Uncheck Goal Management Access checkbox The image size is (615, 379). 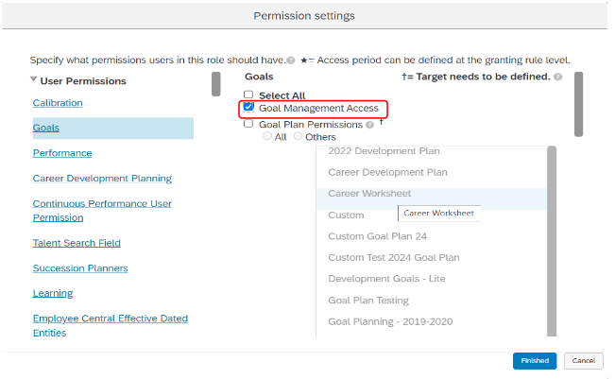248,107
